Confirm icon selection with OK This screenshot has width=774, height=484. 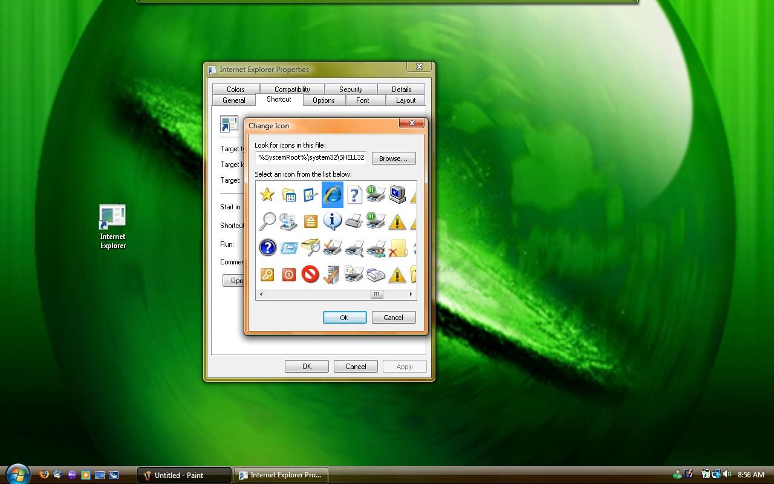pyautogui.click(x=344, y=317)
